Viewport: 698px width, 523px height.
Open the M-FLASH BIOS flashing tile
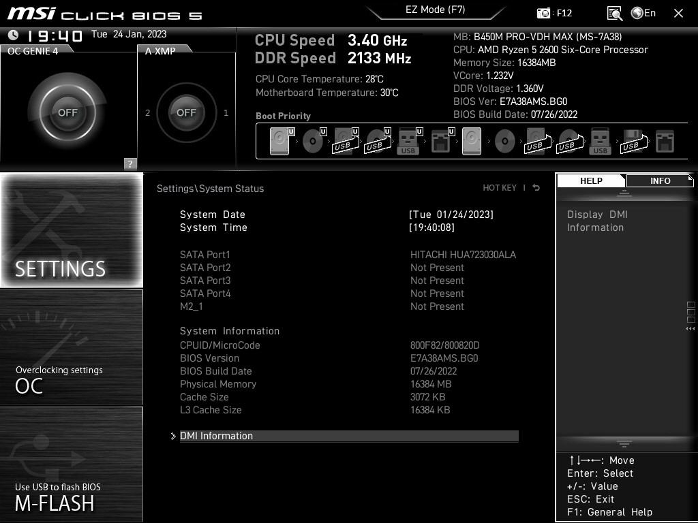click(72, 464)
